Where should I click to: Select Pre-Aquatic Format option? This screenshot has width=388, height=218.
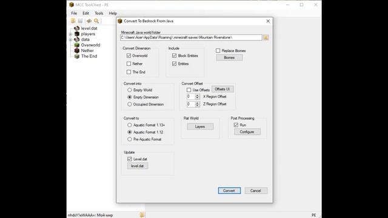(129, 139)
